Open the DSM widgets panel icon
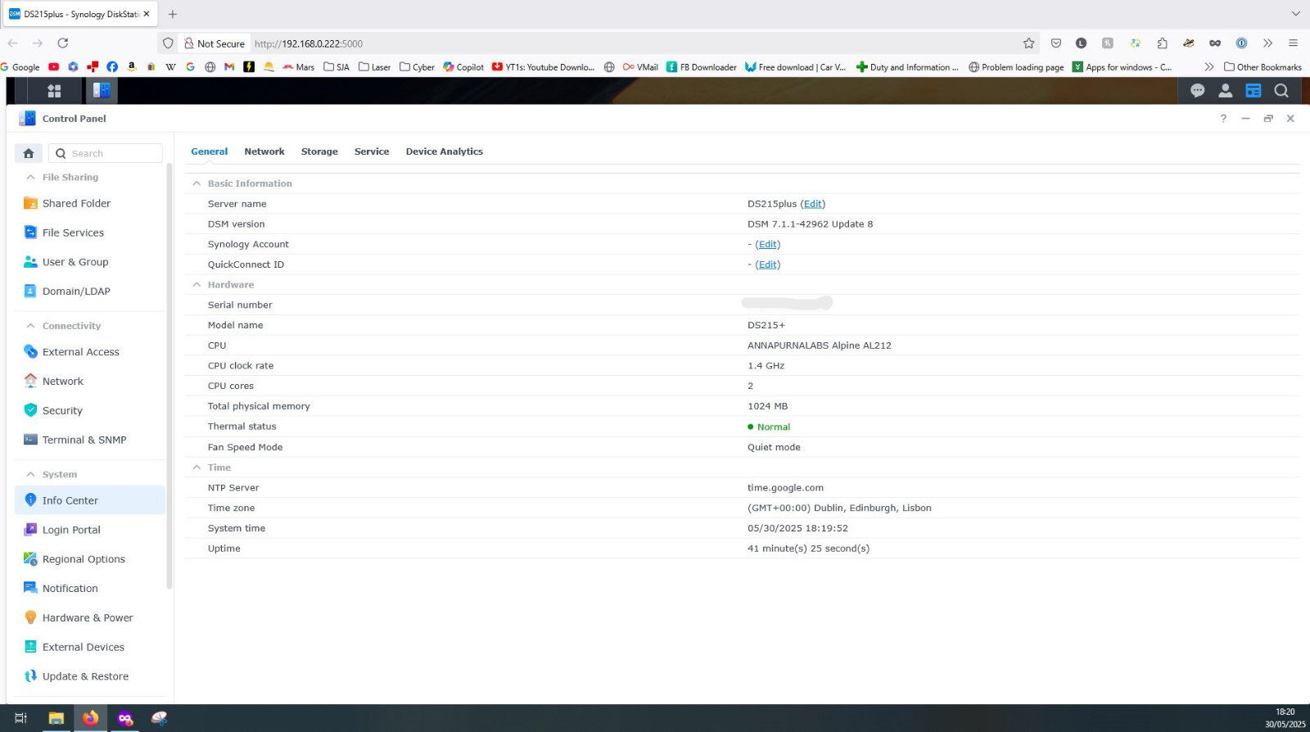1310x732 pixels. [1254, 91]
